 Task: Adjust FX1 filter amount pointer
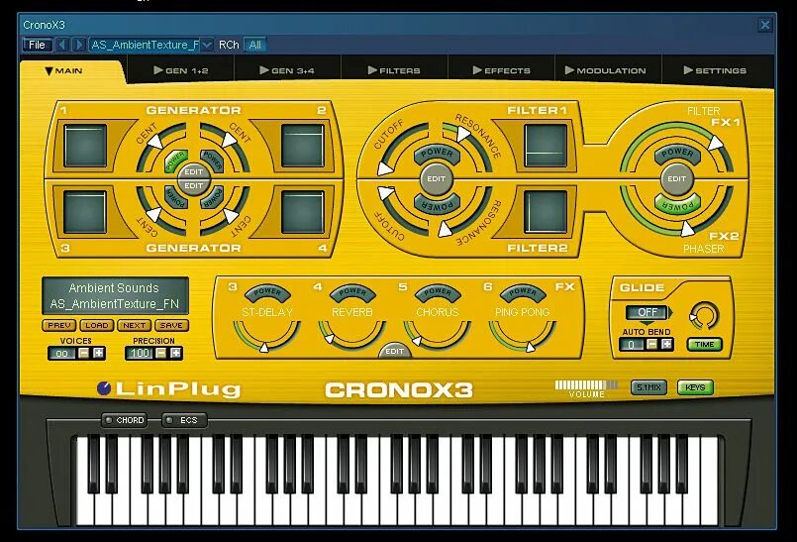pyautogui.click(x=716, y=143)
